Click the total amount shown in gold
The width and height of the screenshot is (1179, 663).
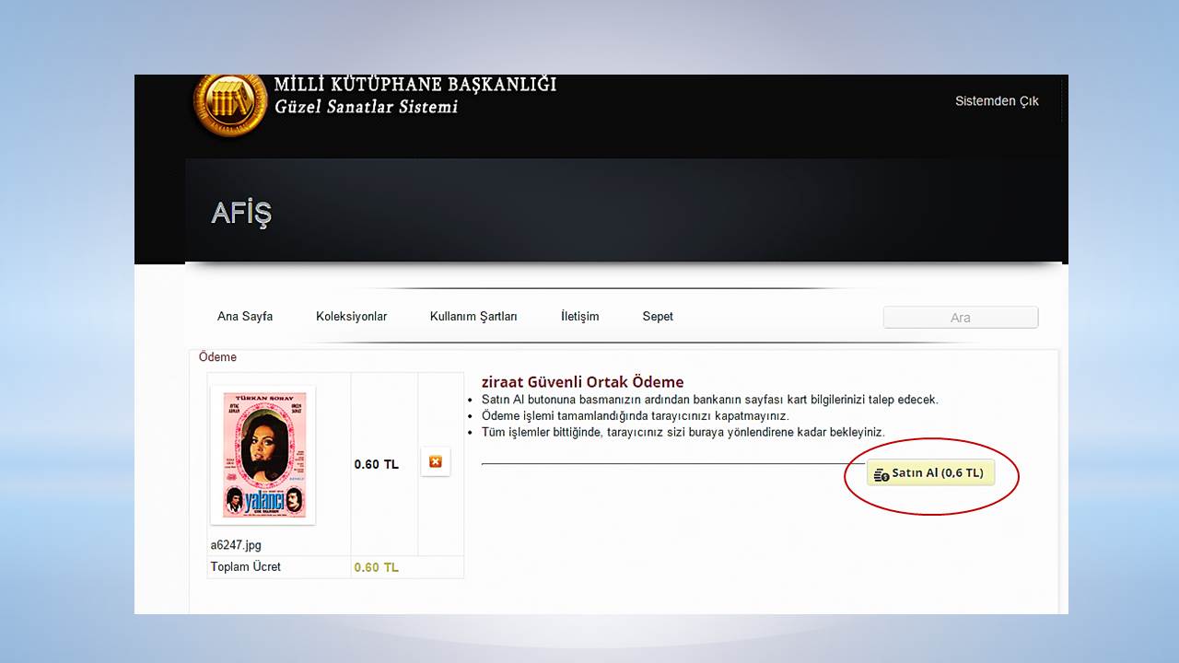click(x=376, y=568)
